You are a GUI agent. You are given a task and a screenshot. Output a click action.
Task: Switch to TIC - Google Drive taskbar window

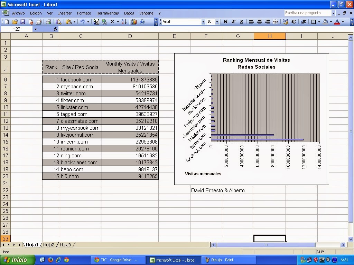(118, 260)
